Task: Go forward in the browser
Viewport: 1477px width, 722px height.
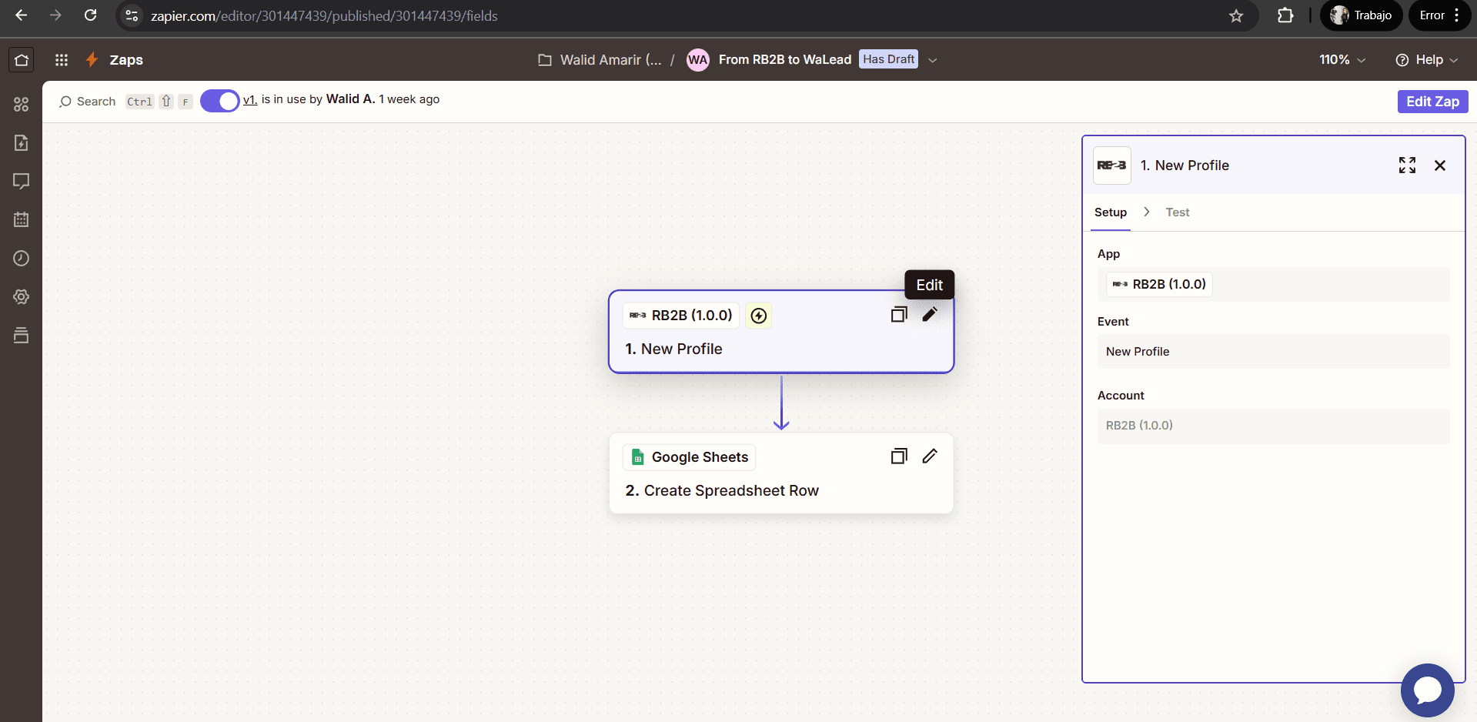Action: (x=55, y=15)
